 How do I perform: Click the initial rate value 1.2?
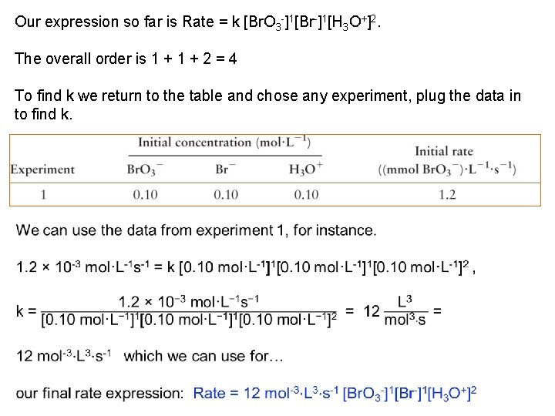(448, 194)
